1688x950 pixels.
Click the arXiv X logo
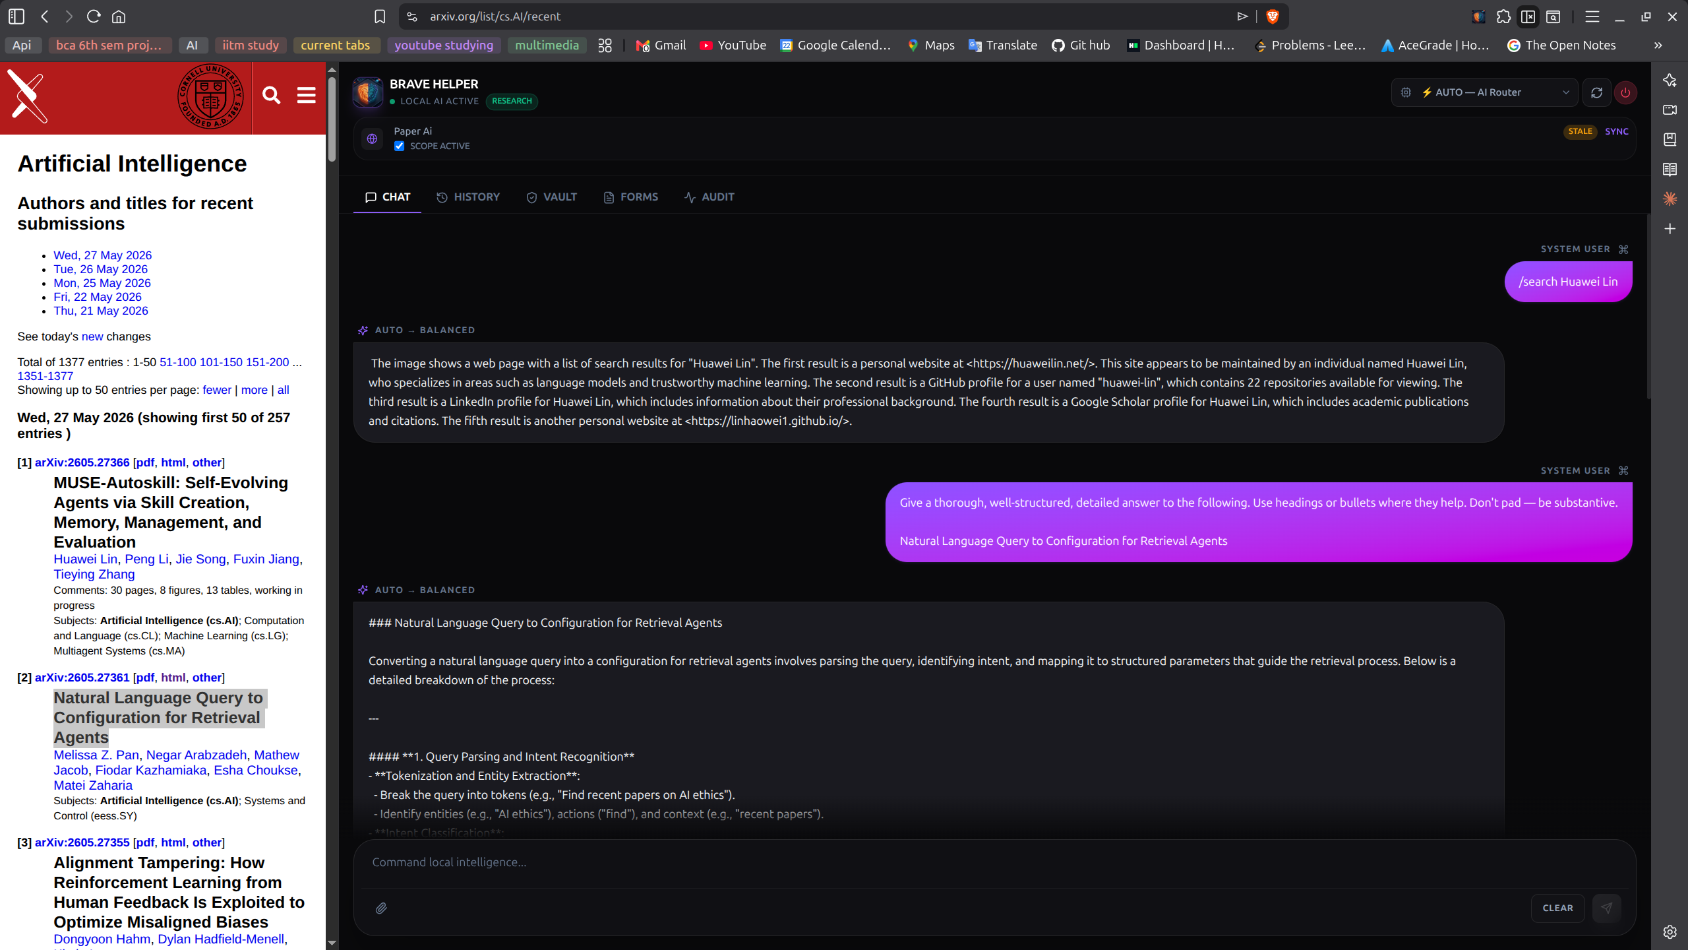coord(27,97)
